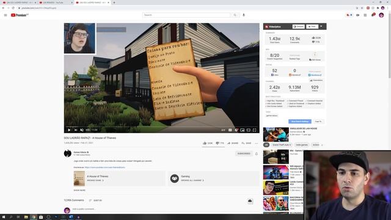Open Windows taskbar search
Screen dimensions: 391x220
click(x=11, y=217)
